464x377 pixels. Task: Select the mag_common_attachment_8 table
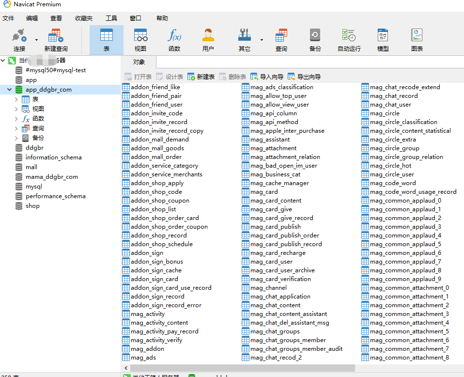coord(409,358)
